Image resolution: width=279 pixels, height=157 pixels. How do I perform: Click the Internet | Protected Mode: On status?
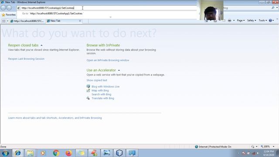click(x=215, y=147)
